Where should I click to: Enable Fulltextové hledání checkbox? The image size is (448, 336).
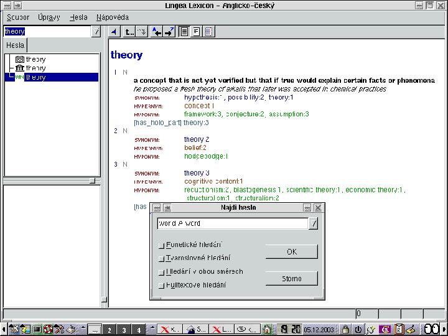tap(162, 285)
